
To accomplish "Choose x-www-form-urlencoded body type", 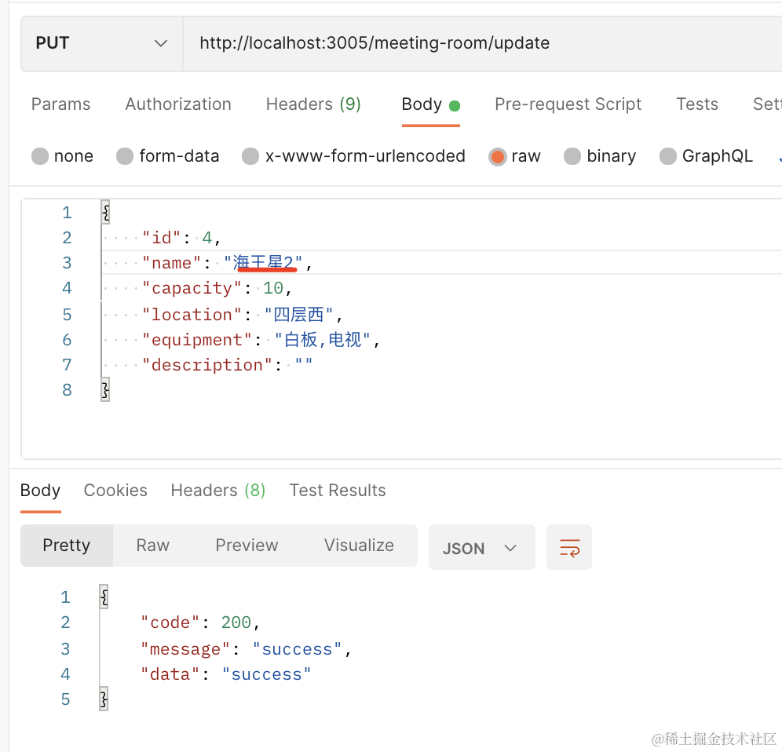I will click(x=250, y=156).
